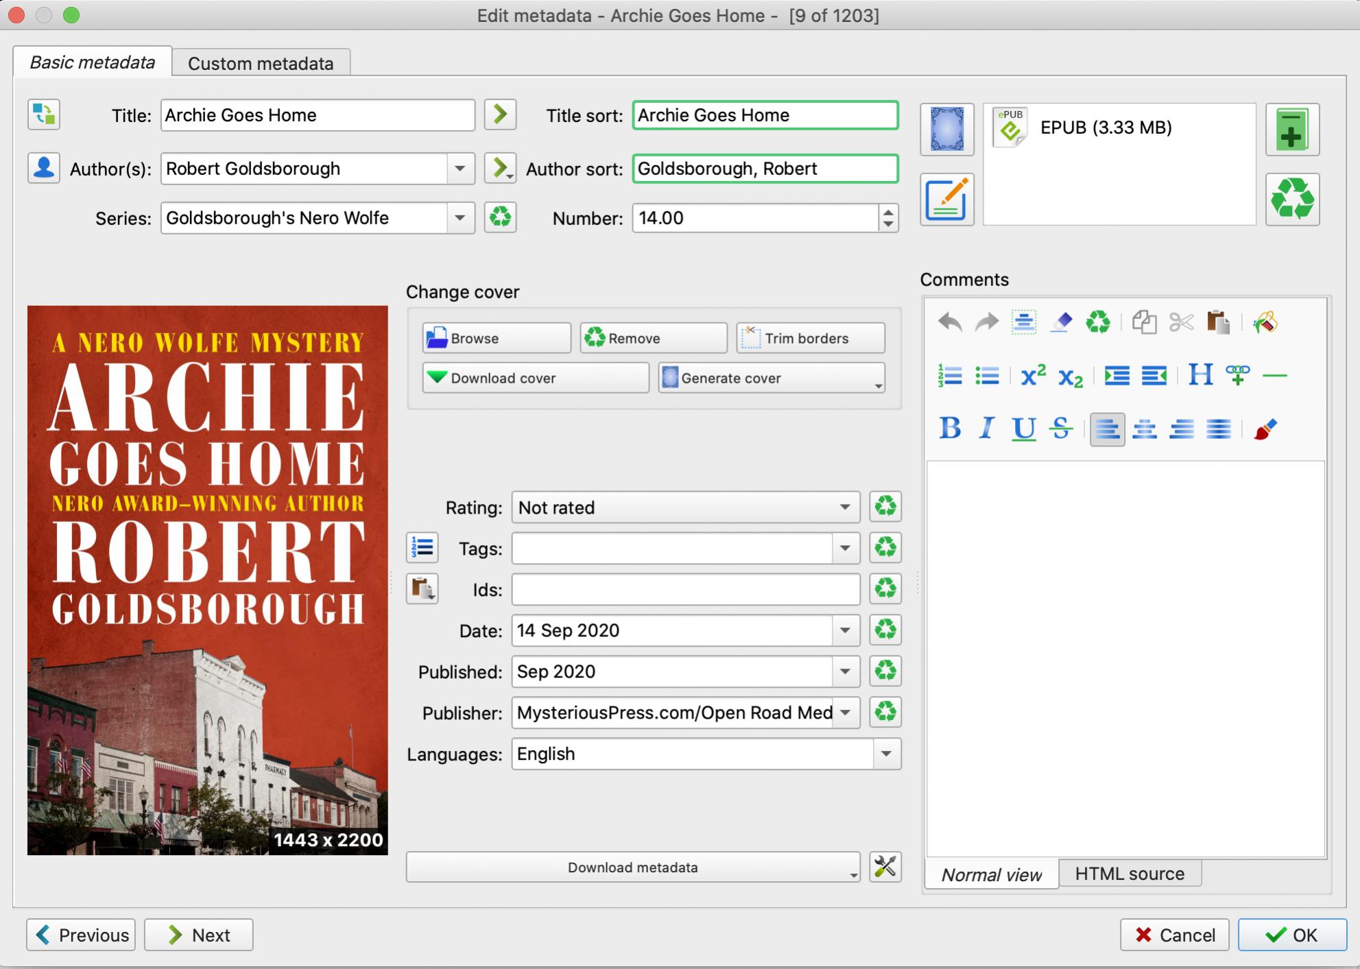This screenshot has width=1360, height=969.
Task: Toggle underline formatting in the comments editor
Action: point(1023,429)
